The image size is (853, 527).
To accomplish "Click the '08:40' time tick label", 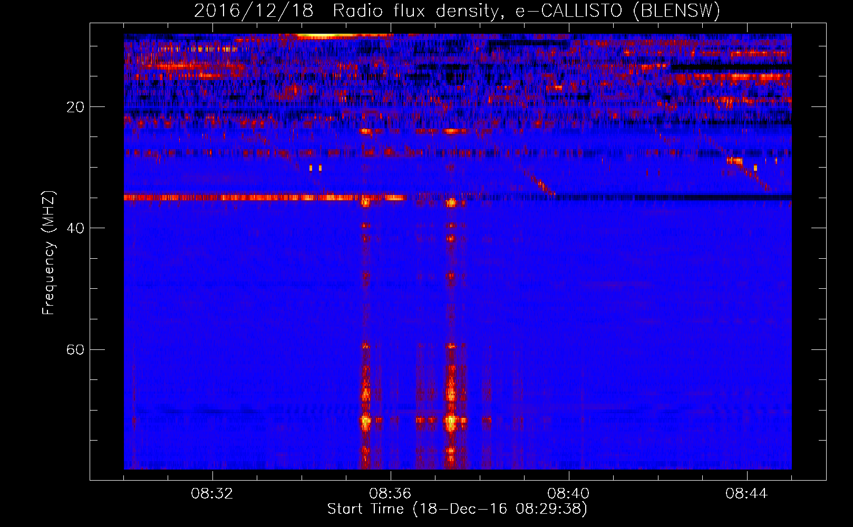I will coord(568,494).
